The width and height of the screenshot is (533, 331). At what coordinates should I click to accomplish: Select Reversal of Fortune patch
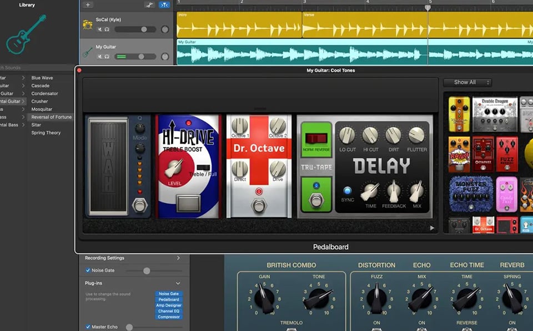51,117
